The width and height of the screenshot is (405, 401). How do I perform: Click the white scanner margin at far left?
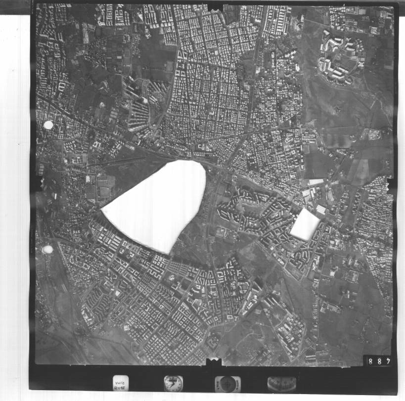pyautogui.click(x=15, y=198)
